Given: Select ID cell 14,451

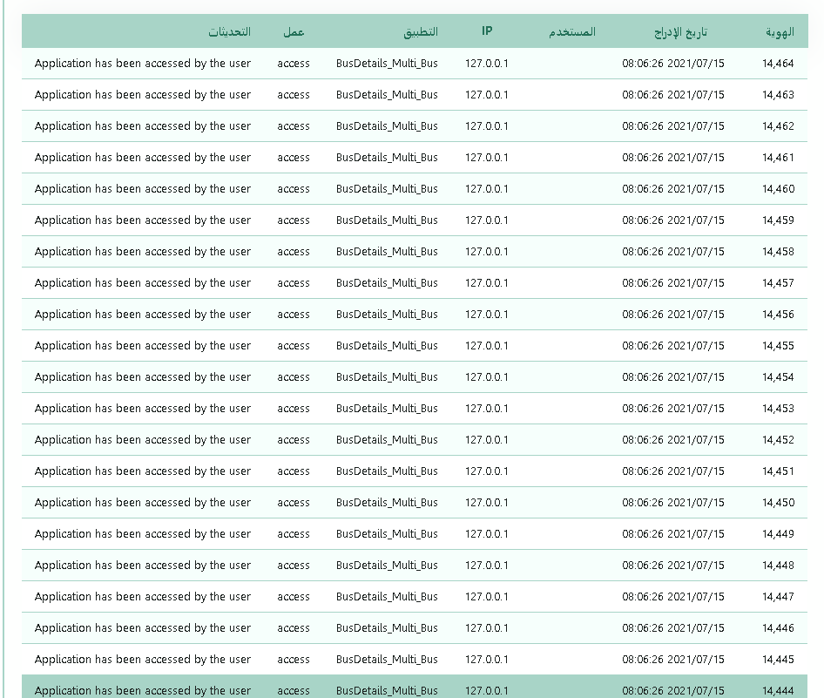Looking at the screenshot, I should tap(779, 471).
